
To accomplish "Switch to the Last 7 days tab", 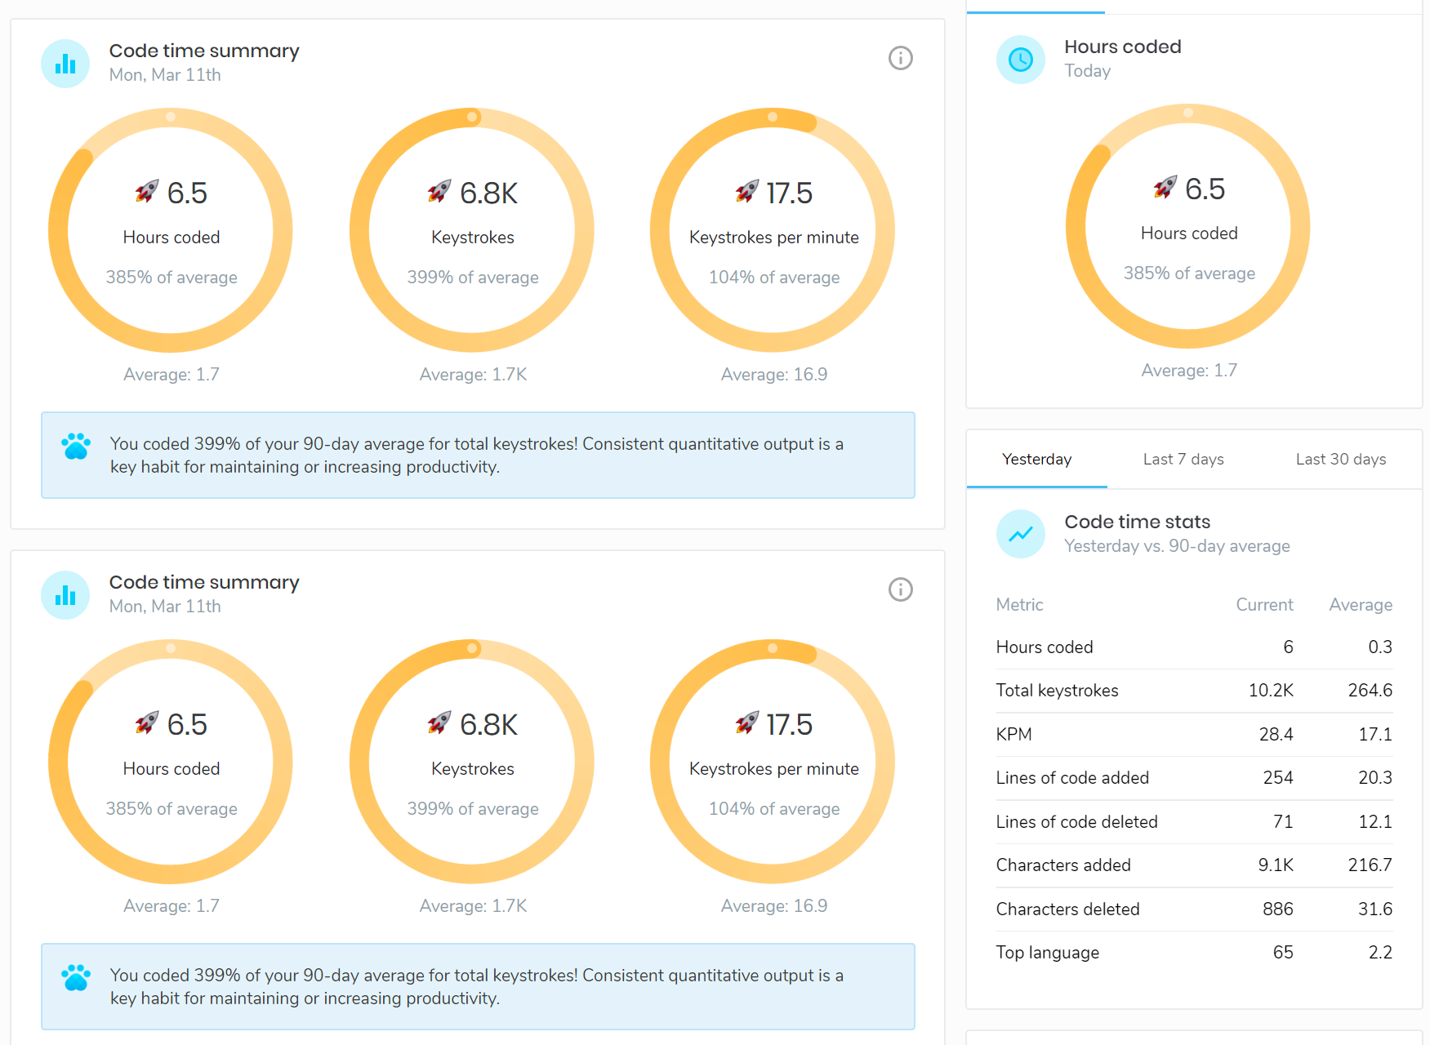I will 1183,459.
